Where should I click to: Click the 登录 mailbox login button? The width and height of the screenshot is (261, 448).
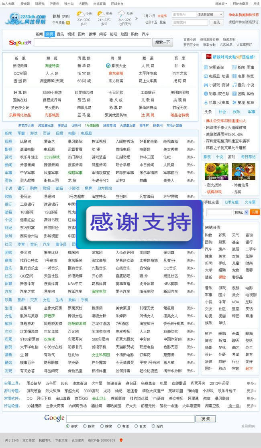[x=217, y=22]
